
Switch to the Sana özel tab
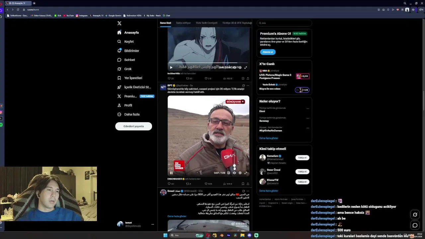pyautogui.click(x=165, y=23)
